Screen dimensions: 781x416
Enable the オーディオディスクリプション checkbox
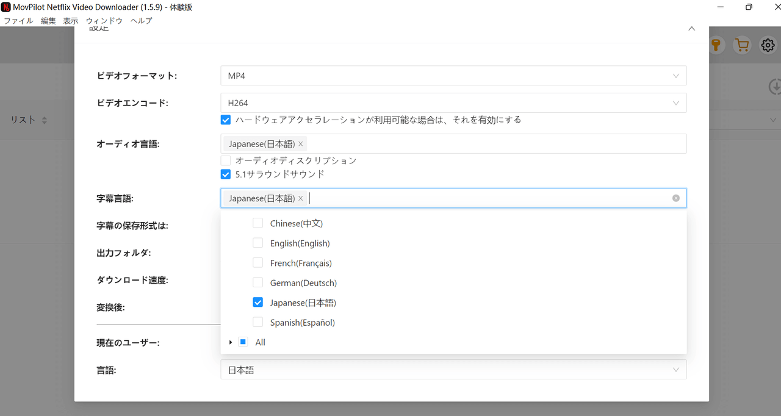click(x=226, y=160)
